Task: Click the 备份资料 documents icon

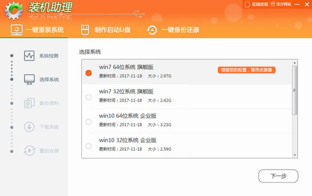Action: [29, 103]
